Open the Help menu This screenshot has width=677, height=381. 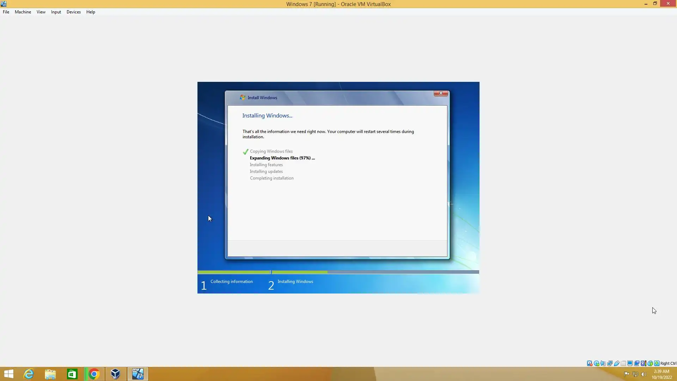(91, 12)
